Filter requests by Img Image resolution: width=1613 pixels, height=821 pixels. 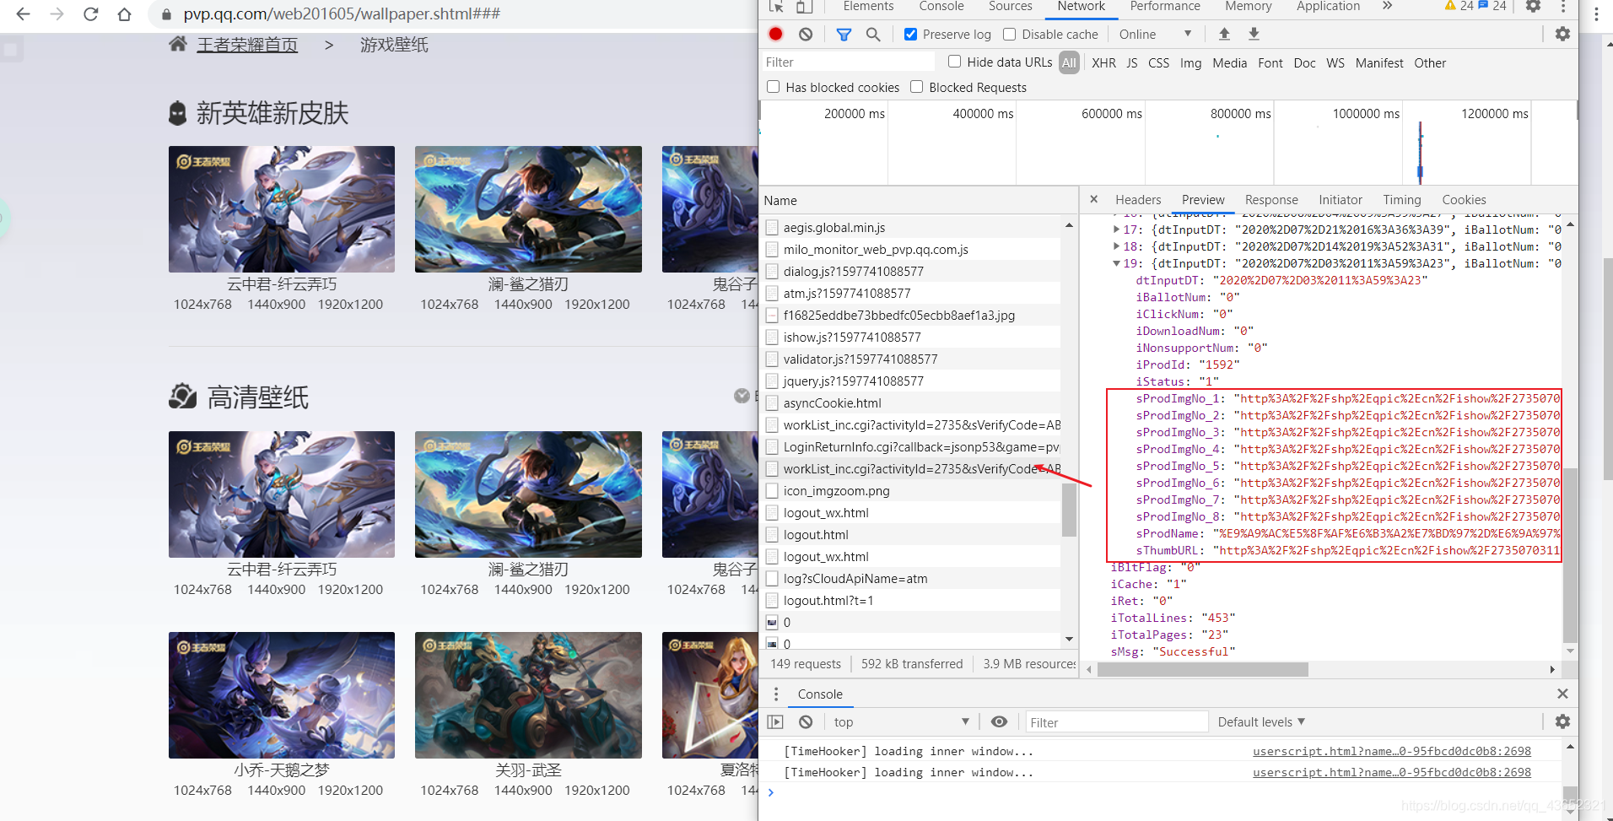1190,62
